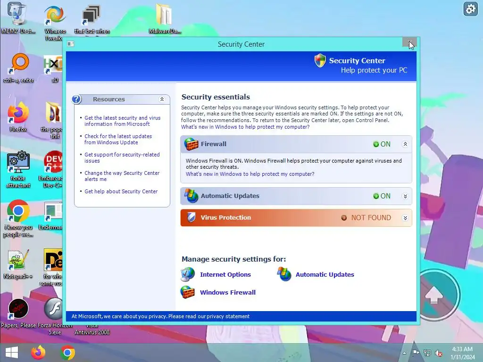Collapse the Firewall section chevron
This screenshot has height=362, width=483.
pyautogui.click(x=405, y=144)
